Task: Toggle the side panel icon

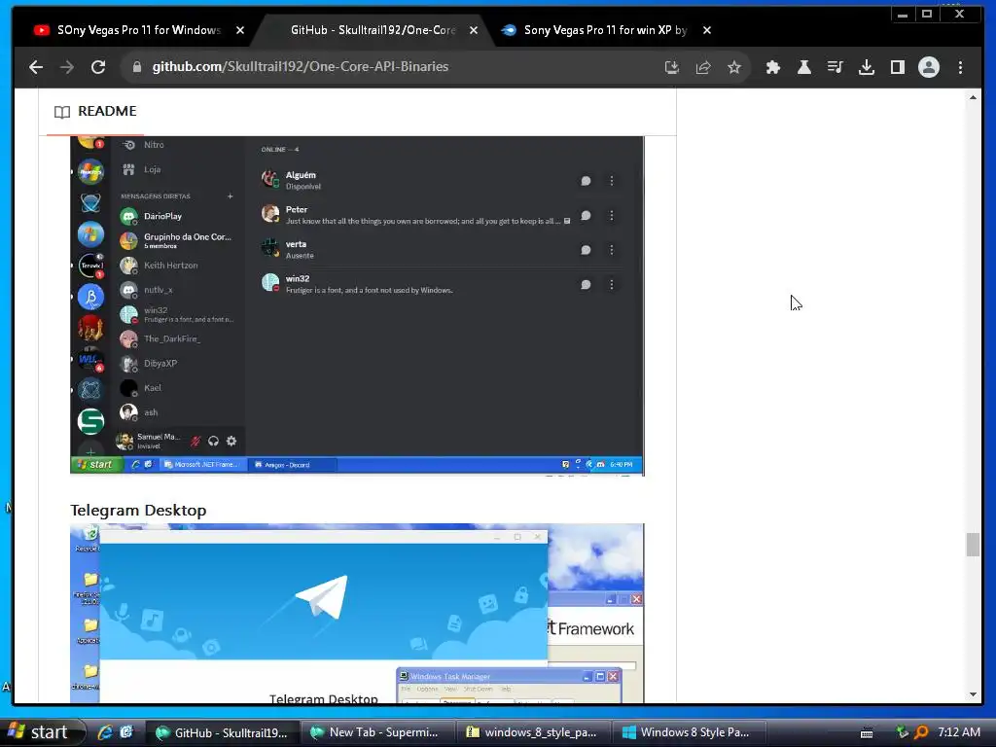Action: 898,67
